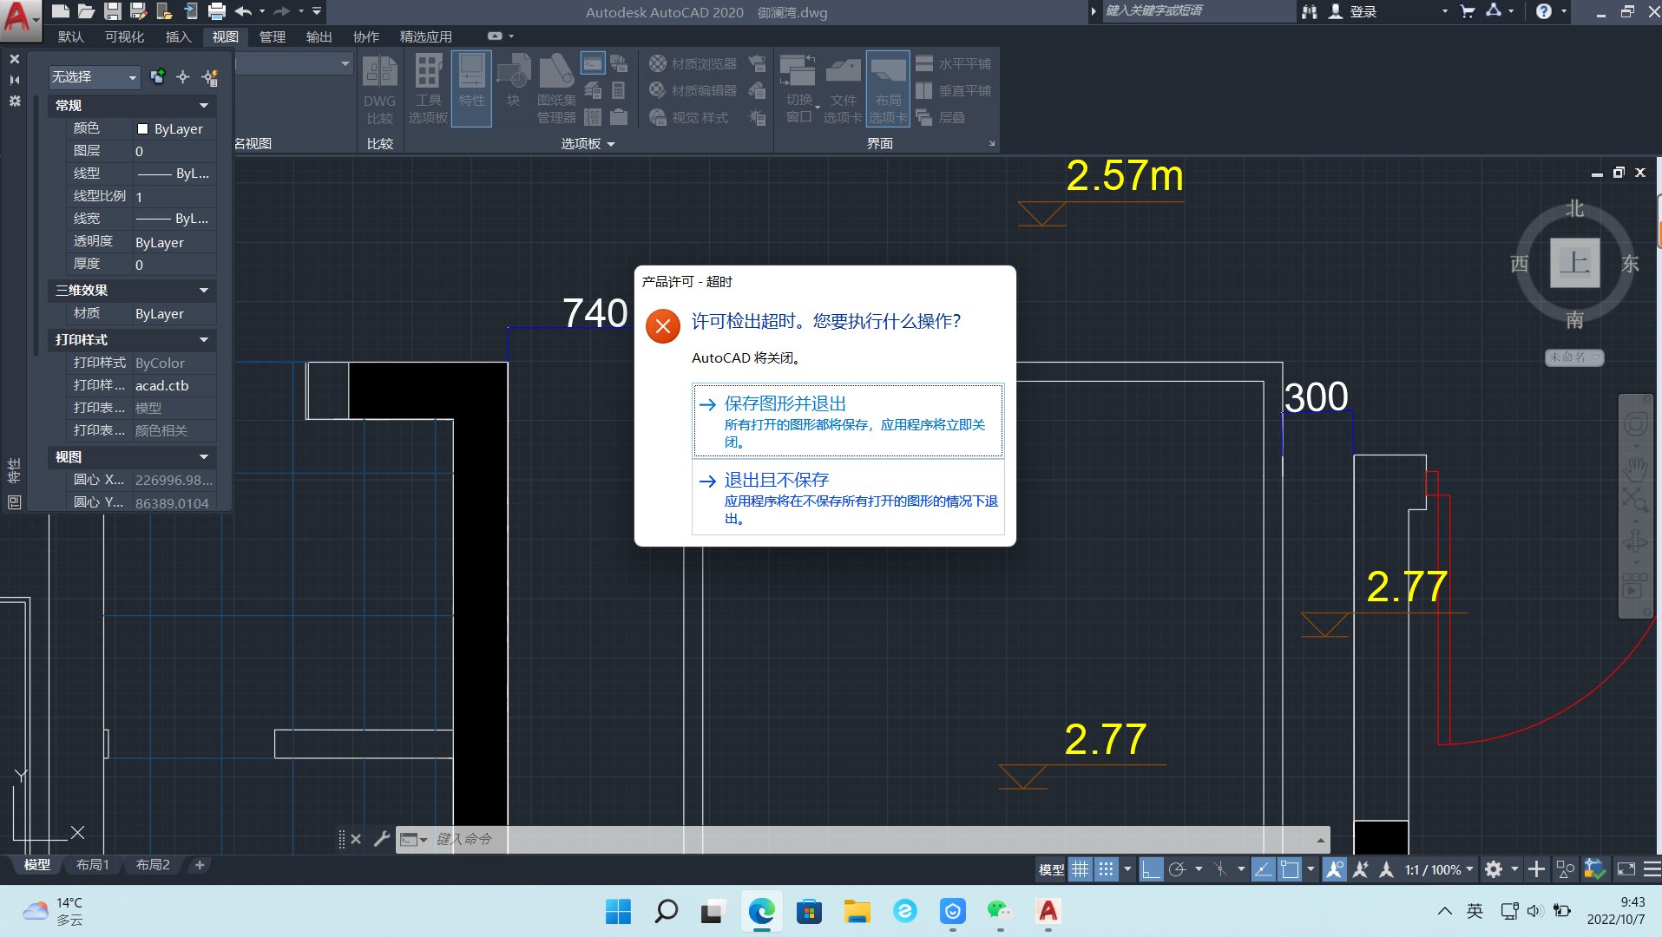Open the DWG 比较 tool
Viewport: 1662px width, 937px height.
pos(379,87)
